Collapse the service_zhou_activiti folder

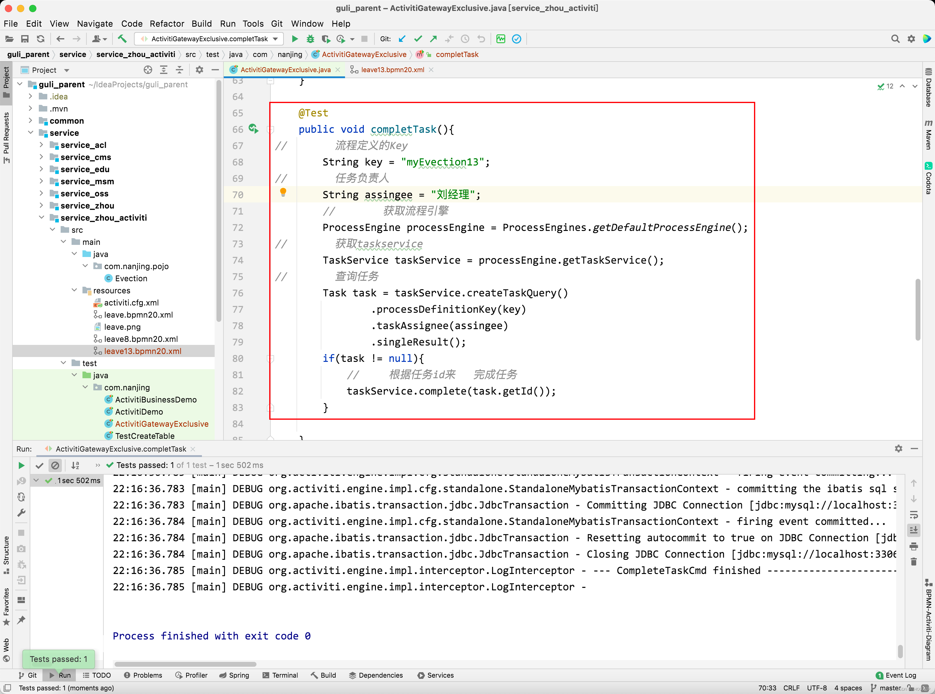click(42, 218)
